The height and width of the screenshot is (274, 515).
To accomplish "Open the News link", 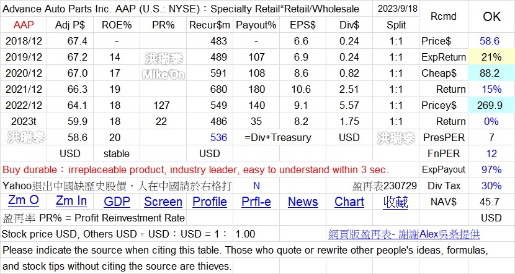I will (303, 202).
